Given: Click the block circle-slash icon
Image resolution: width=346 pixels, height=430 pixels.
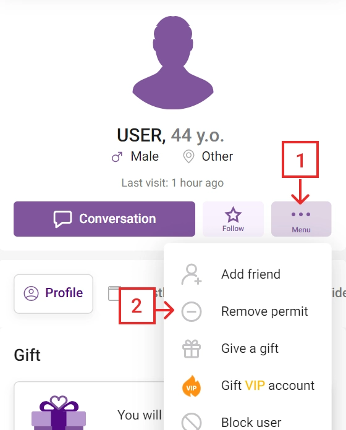Looking at the screenshot, I should tap(192, 422).
